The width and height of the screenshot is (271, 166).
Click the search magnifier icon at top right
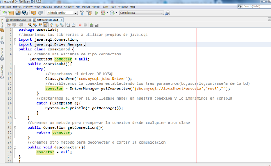[240, 6]
